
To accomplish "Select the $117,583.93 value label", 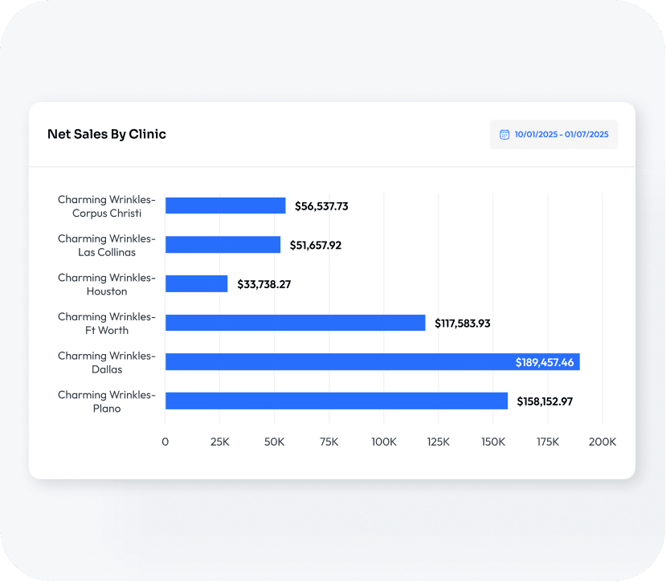I will [462, 324].
